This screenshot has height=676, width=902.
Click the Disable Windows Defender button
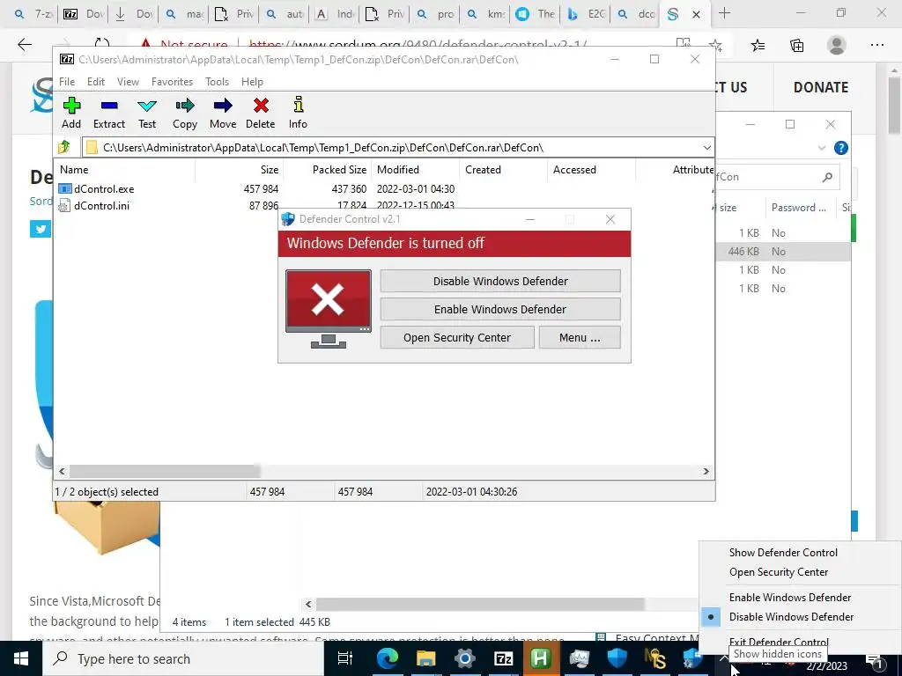point(500,281)
